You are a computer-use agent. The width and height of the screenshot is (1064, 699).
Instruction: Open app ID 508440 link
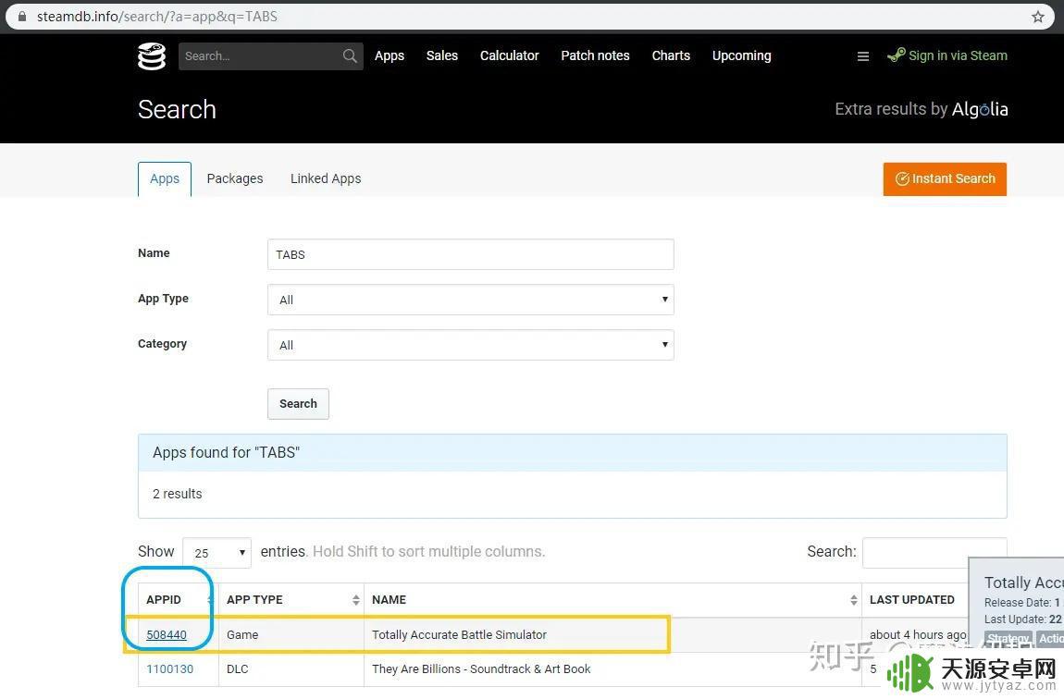[x=167, y=635]
